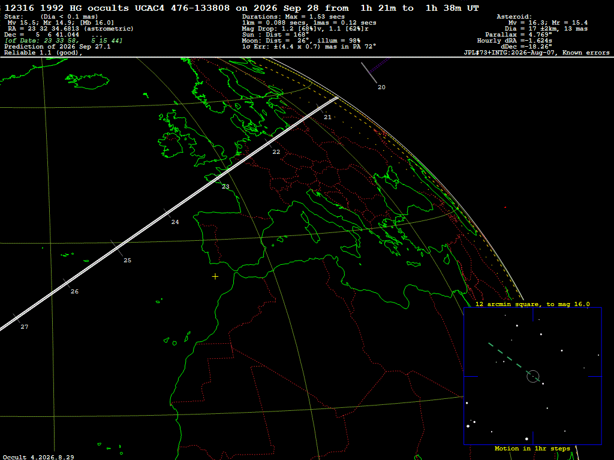Click the dashed green asteroid motion line

(508, 358)
